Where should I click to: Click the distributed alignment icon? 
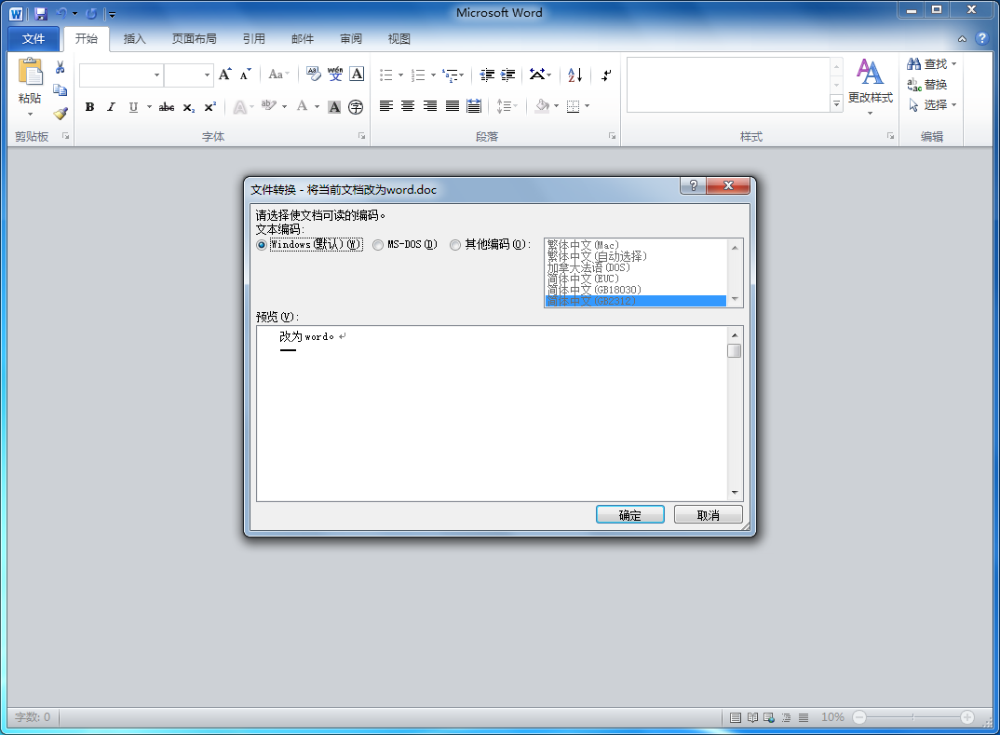[x=474, y=106]
